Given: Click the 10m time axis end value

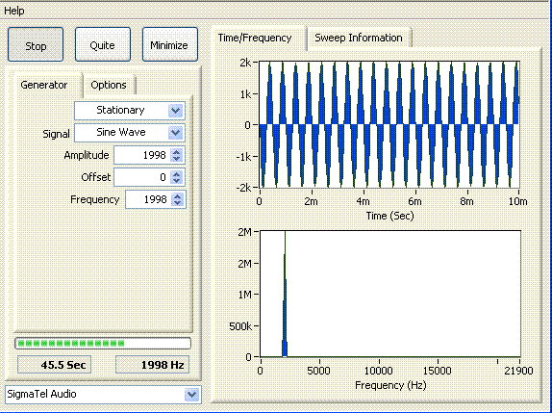Looking at the screenshot, I should point(517,201).
